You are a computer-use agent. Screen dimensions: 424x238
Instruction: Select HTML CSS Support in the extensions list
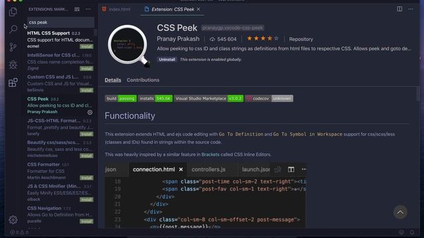pyautogui.click(x=60, y=40)
